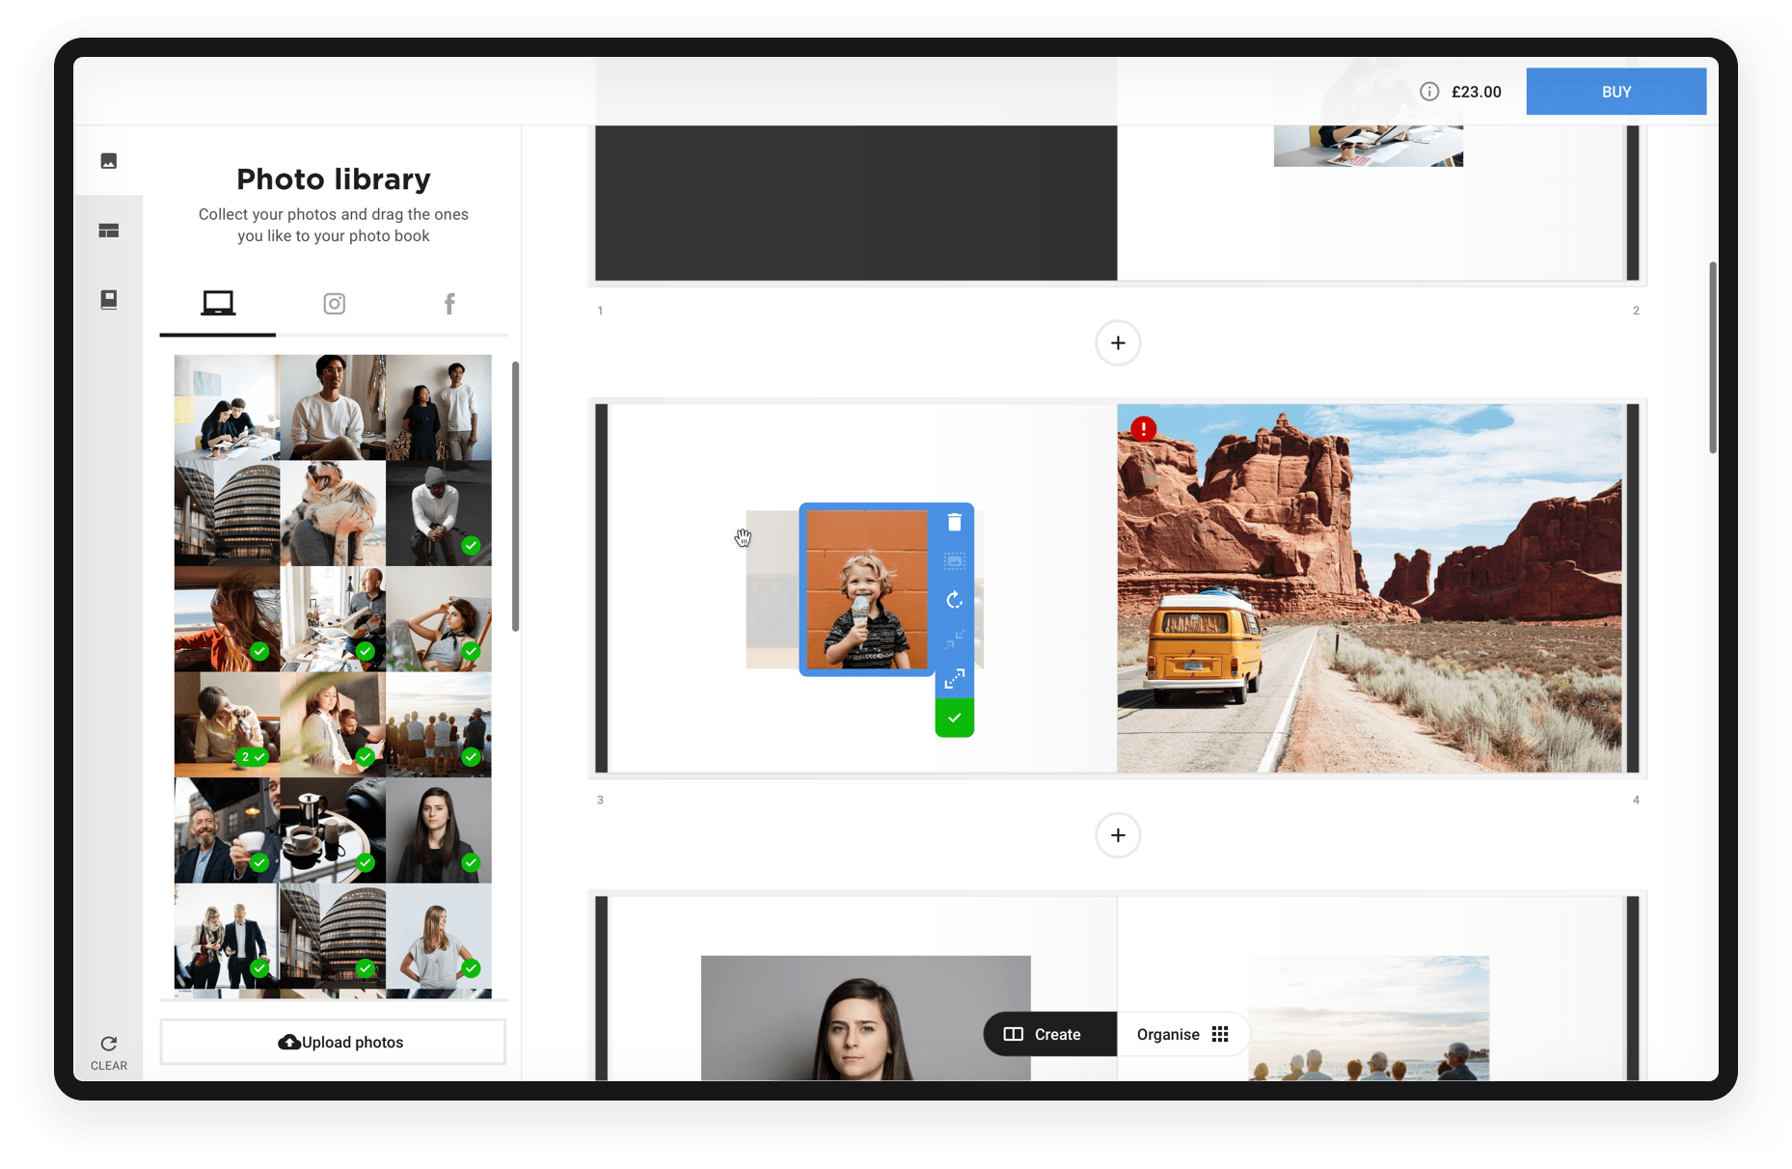Open the photos panel icon in left sidebar
The height and width of the screenshot is (1169, 1792).
tap(109, 161)
